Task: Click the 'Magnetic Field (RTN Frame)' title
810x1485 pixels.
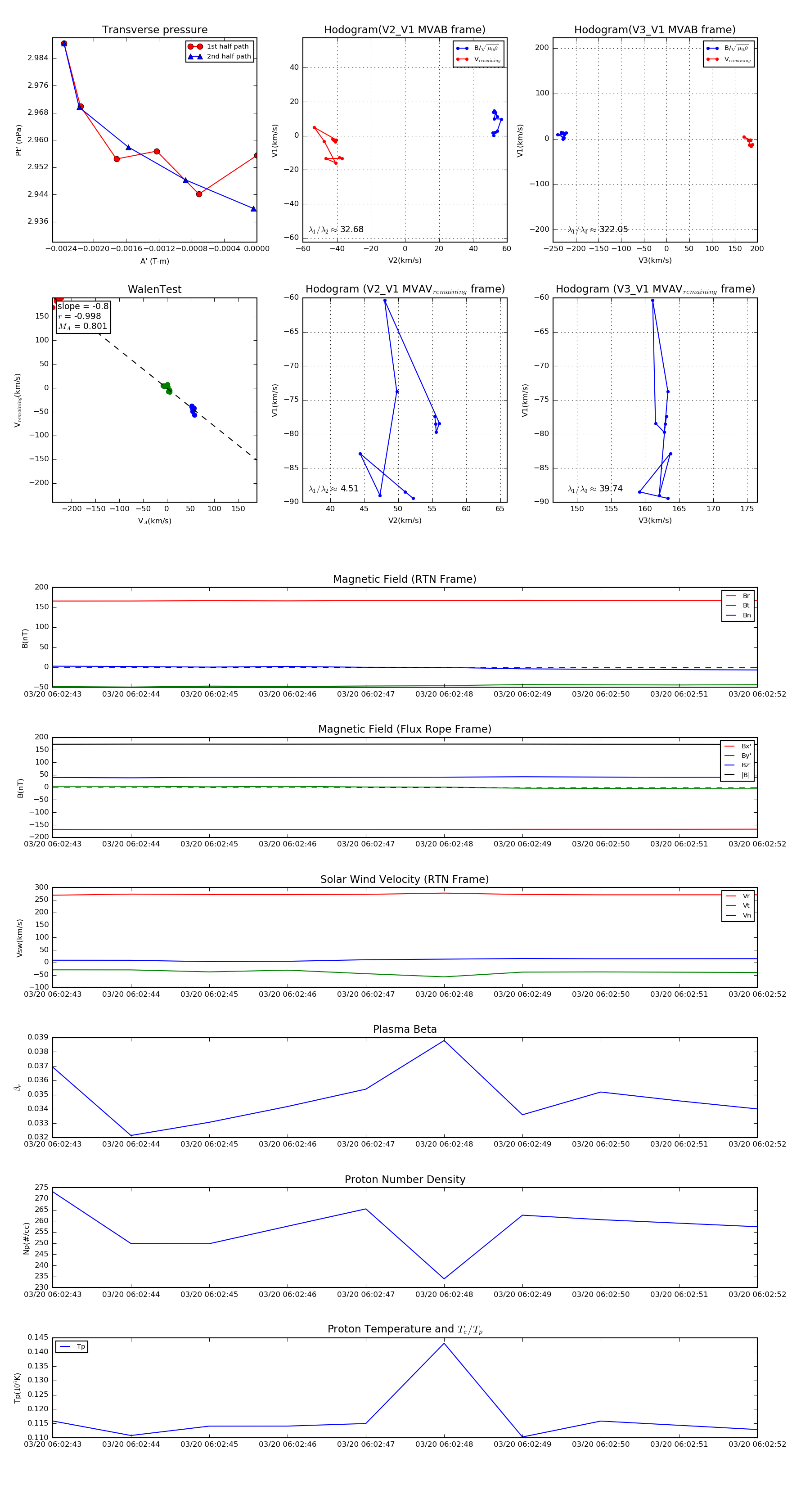Action: pos(405,579)
